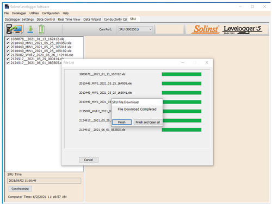Click the Computer Time text
This screenshot has height=205, width=272.
(x=37, y=197)
